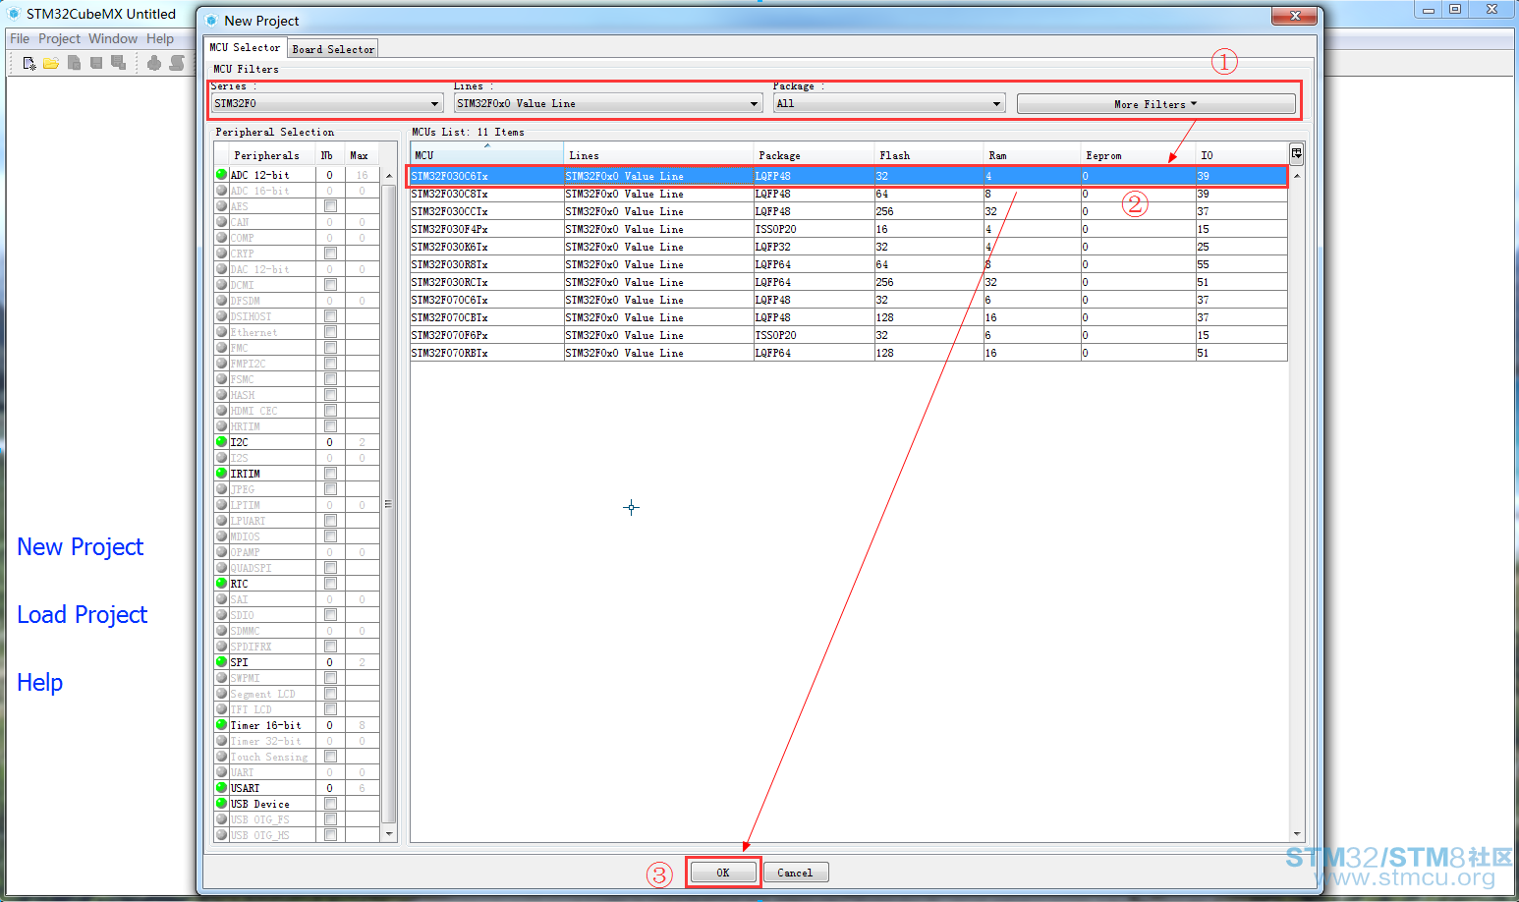Screen dimensions: 1519x902
Task: Open the Project menu
Action: pos(59,38)
